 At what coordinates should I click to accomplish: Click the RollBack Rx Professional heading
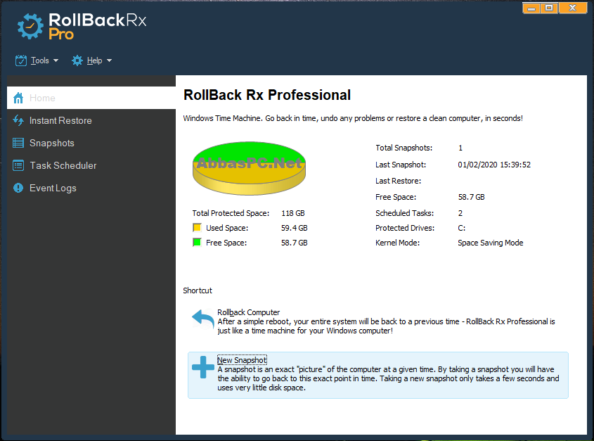click(267, 95)
